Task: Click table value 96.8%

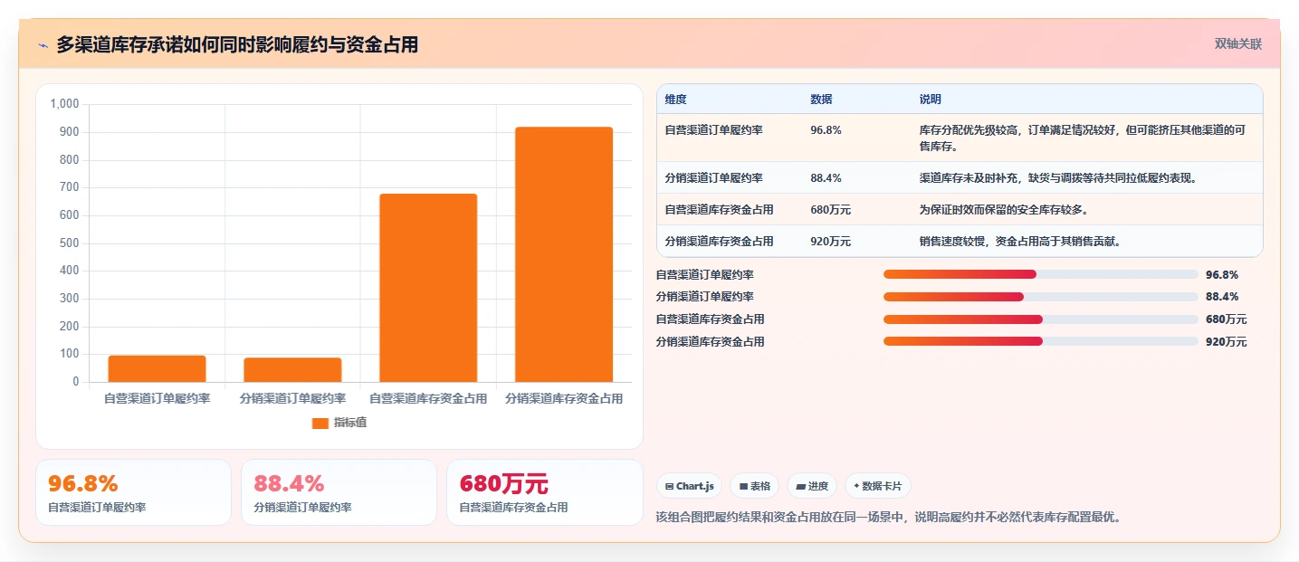Action: pos(826,130)
